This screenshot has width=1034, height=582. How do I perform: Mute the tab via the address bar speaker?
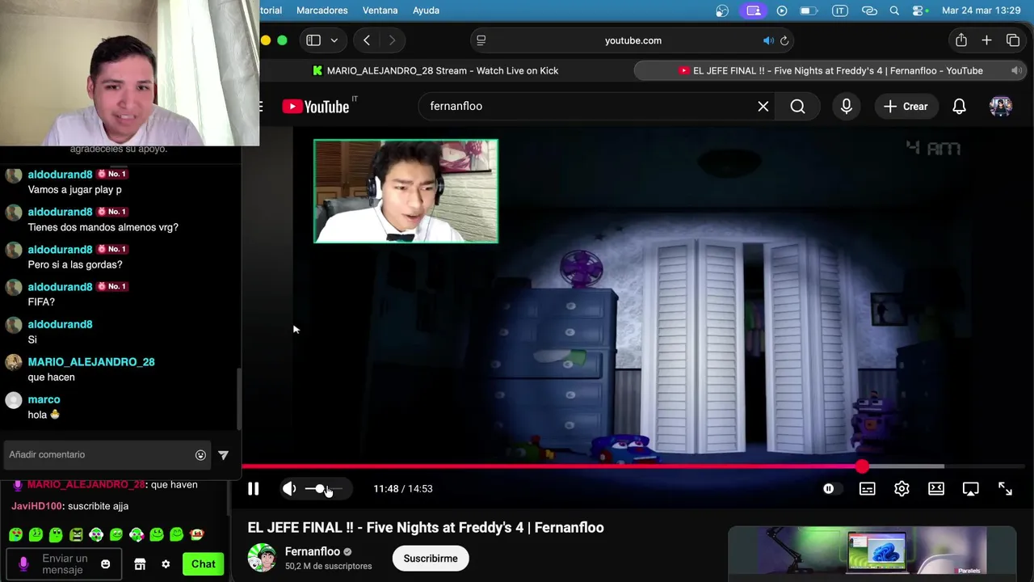tap(768, 40)
